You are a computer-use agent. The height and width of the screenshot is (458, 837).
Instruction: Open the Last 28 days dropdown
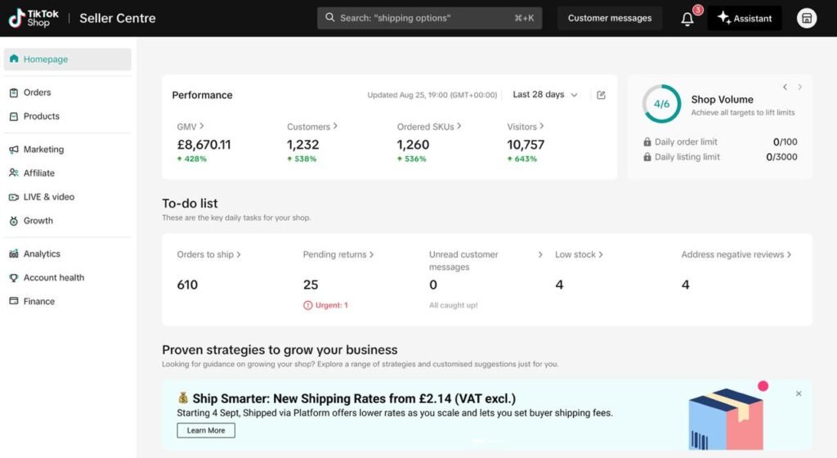coord(545,95)
